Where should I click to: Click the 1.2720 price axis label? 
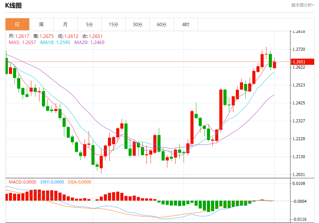click(299, 49)
